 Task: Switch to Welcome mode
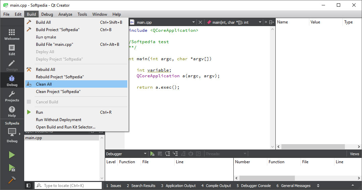[12, 34]
